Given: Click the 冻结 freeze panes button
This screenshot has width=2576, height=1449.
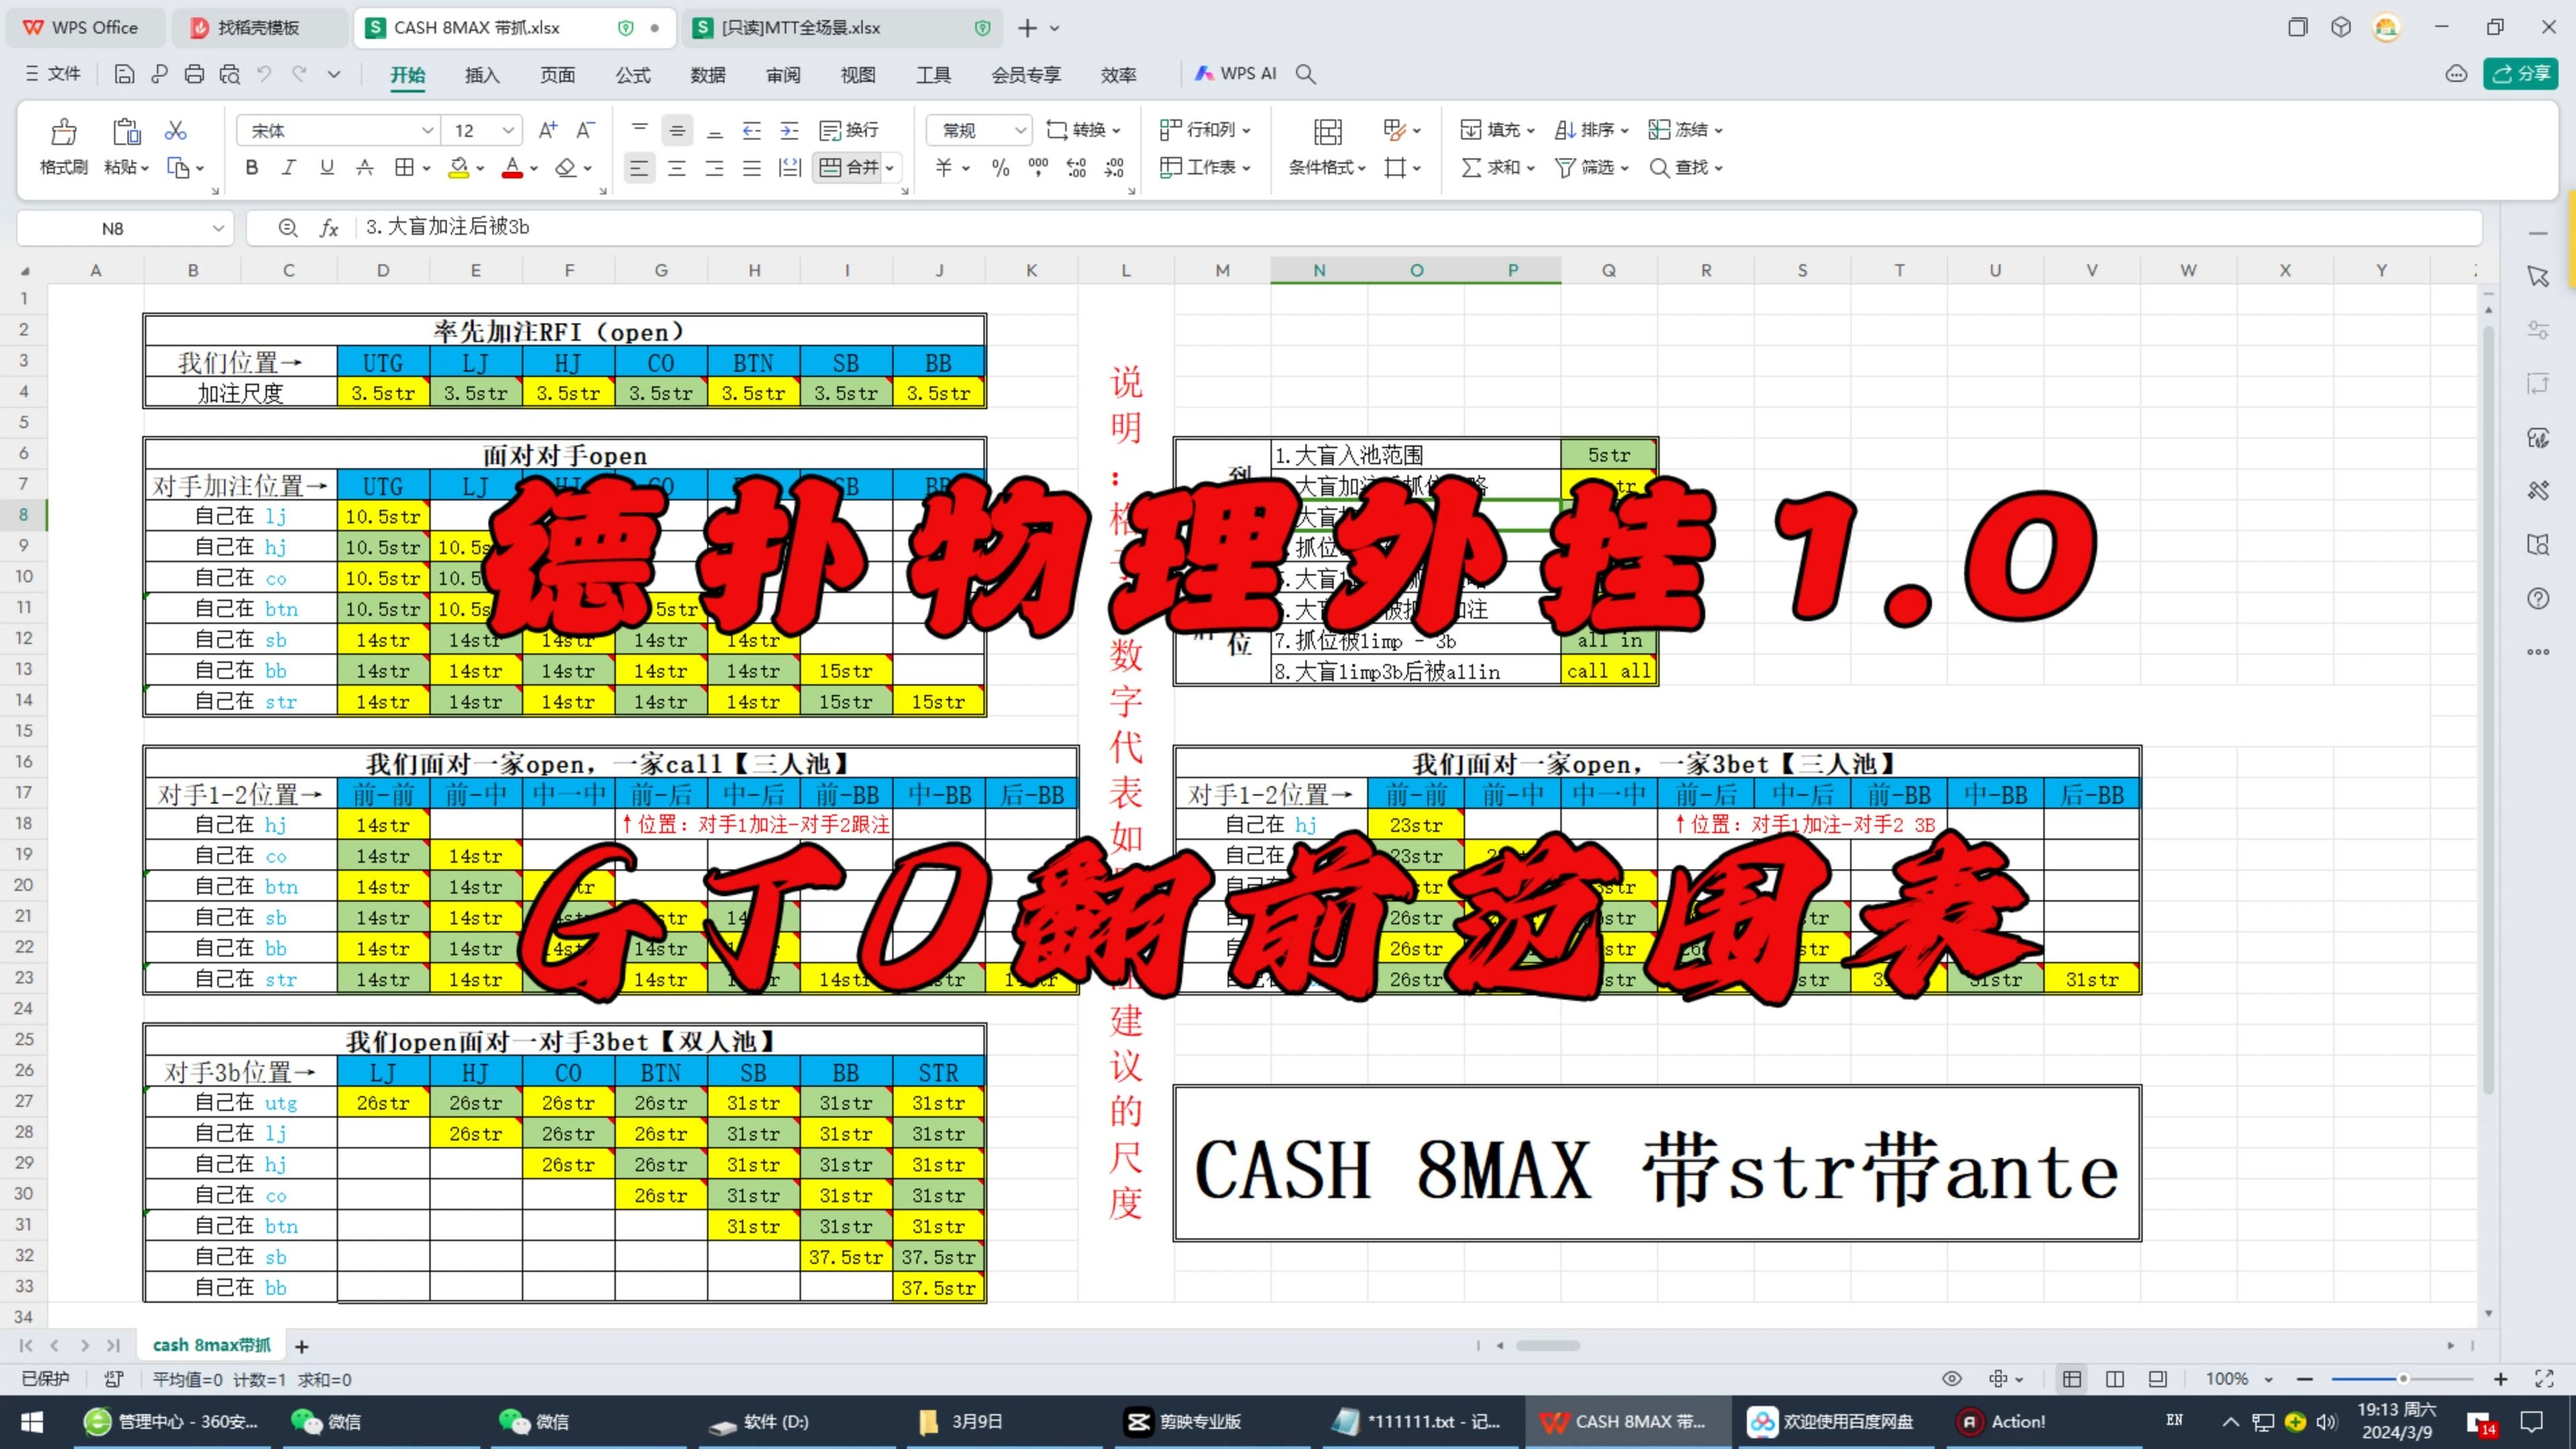Looking at the screenshot, I should point(1685,130).
